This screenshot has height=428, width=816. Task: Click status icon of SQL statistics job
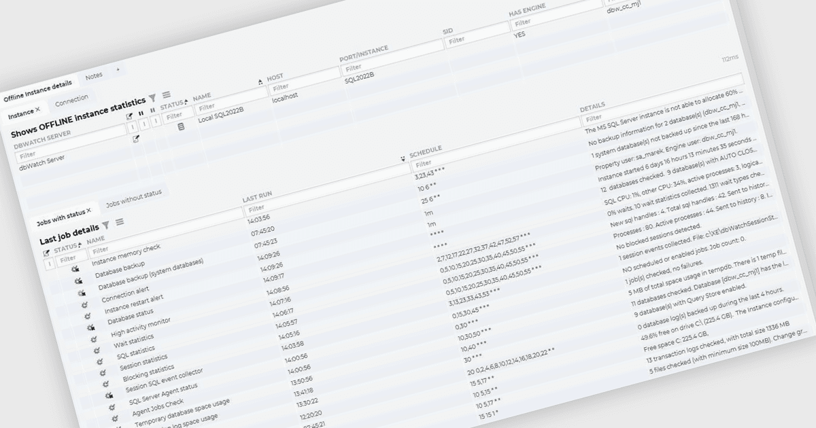tap(101, 362)
